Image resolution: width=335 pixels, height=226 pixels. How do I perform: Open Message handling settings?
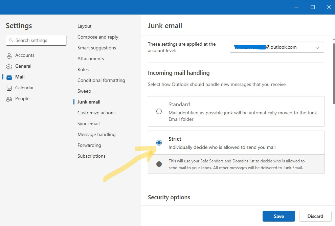[96, 135]
